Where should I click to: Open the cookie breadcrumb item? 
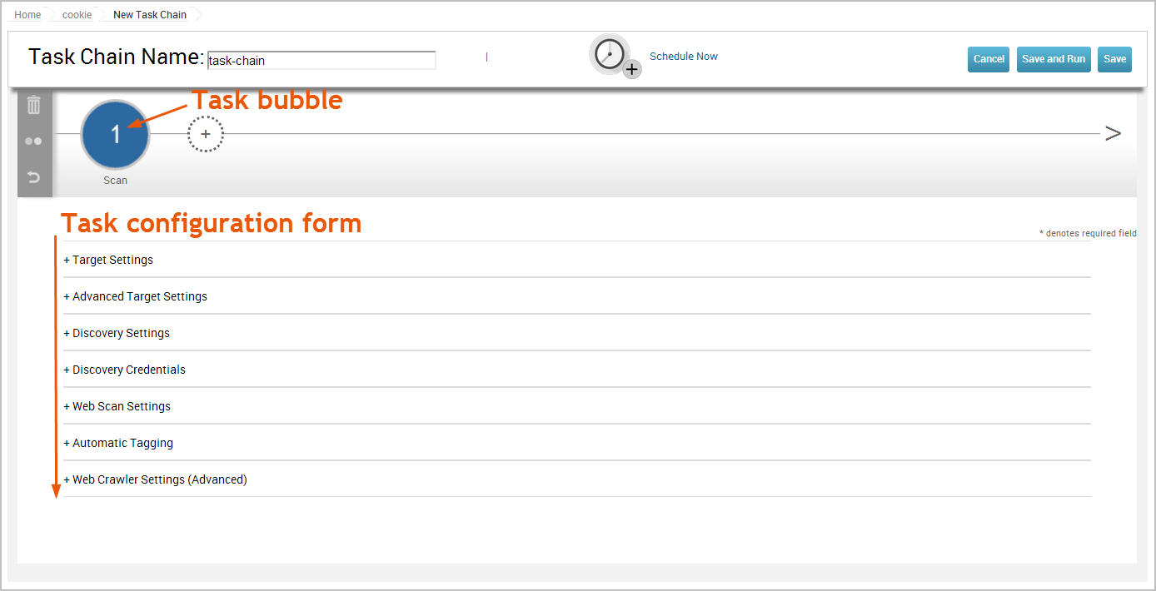(77, 15)
